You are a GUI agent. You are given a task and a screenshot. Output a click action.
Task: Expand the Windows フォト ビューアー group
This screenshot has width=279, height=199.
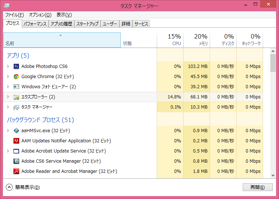(x=8, y=86)
